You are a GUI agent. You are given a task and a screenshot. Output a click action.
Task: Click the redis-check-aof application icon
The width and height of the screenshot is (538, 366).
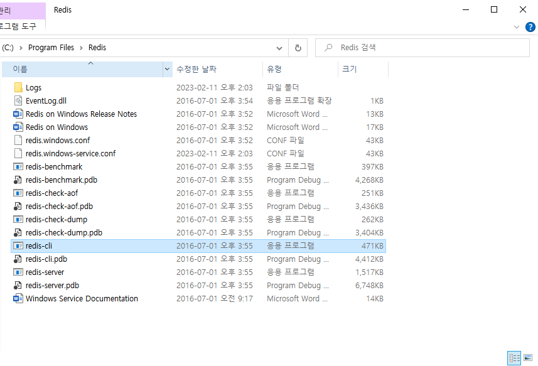point(18,193)
